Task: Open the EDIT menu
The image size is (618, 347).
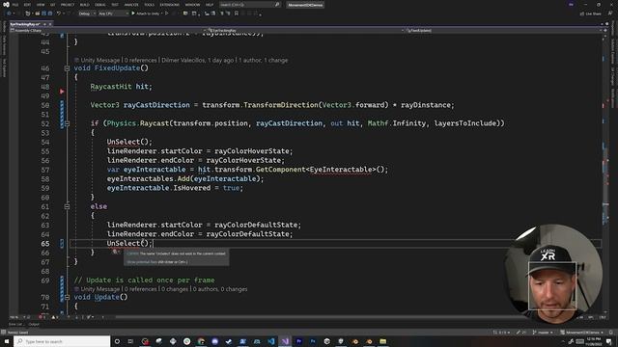Action: click(x=27, y=5)
